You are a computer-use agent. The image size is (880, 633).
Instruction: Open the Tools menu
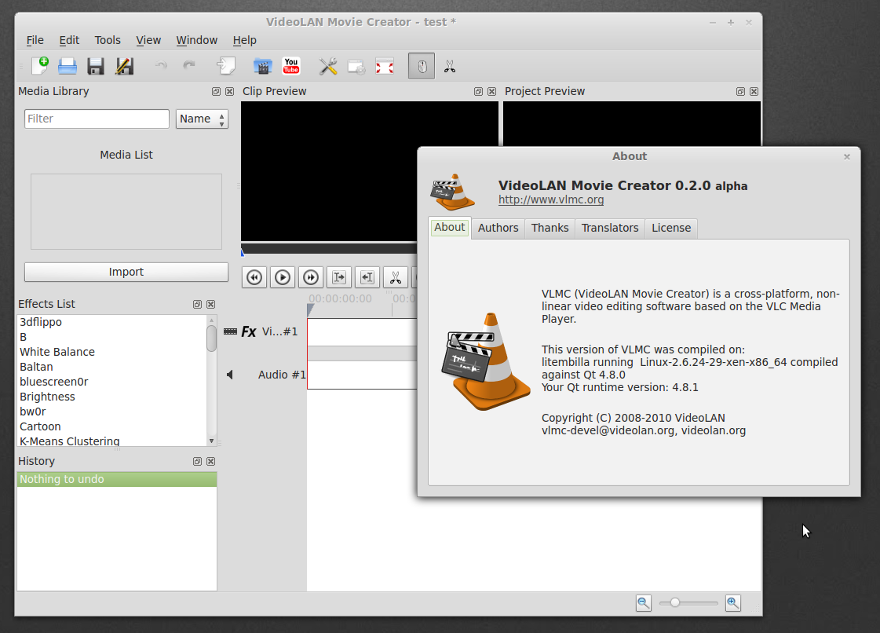click(x=108, y=40)
